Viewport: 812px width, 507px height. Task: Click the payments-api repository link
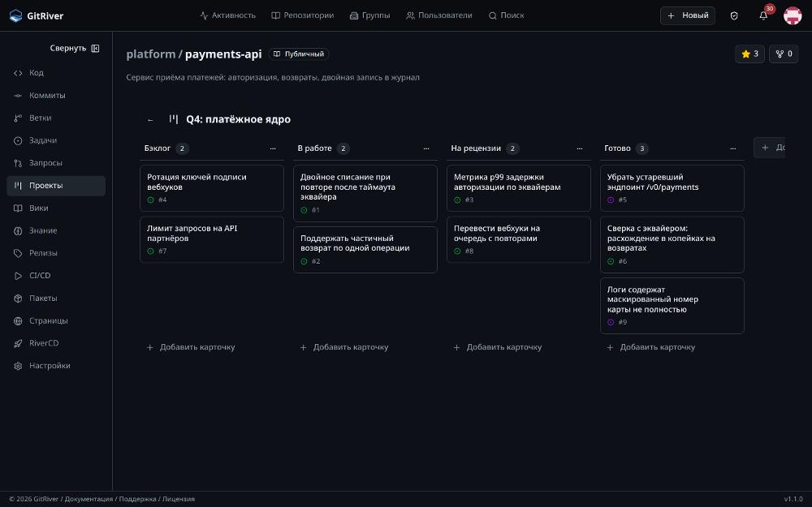(223, 54)
